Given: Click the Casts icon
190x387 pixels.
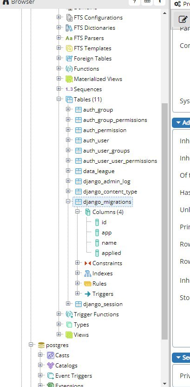Looking at the screenshot, I should (51, 355).
